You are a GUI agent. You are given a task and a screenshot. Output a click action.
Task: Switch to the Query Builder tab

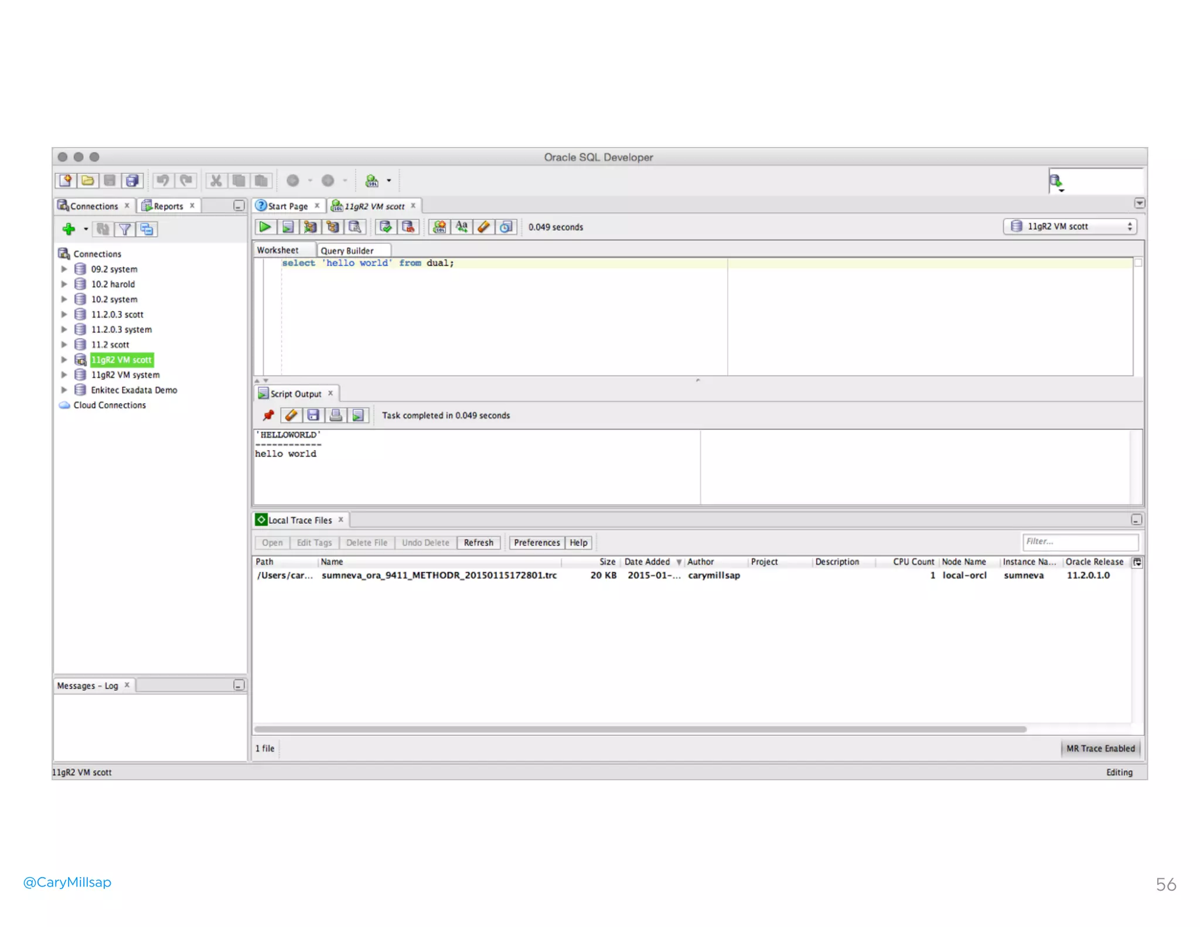(347, 251)
